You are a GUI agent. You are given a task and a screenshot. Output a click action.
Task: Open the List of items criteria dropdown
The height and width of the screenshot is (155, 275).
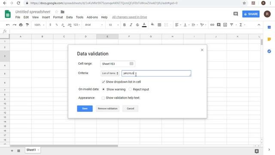110,73
